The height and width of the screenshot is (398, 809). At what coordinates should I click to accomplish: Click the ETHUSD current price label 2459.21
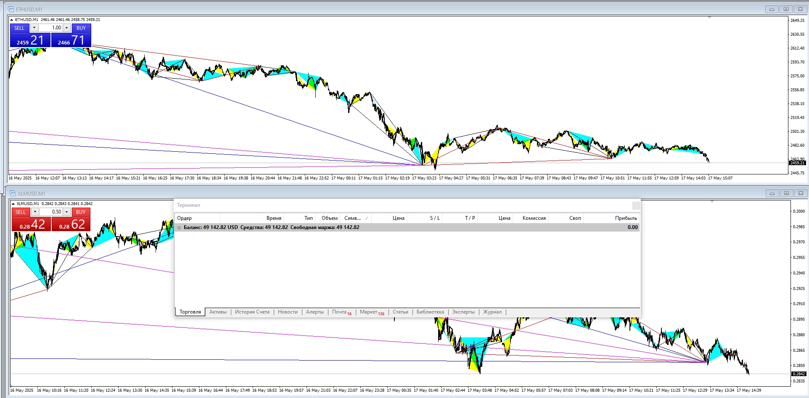click(x=797, y=163)
